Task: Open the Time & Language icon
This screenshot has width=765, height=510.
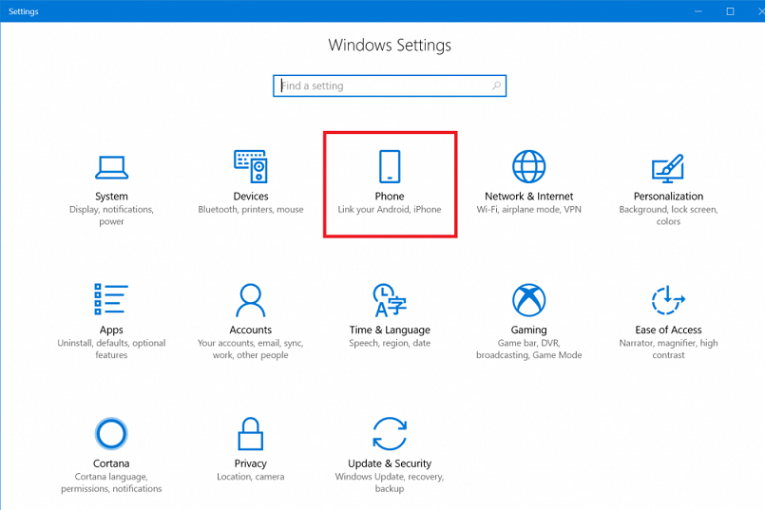Action: [390, 300]
